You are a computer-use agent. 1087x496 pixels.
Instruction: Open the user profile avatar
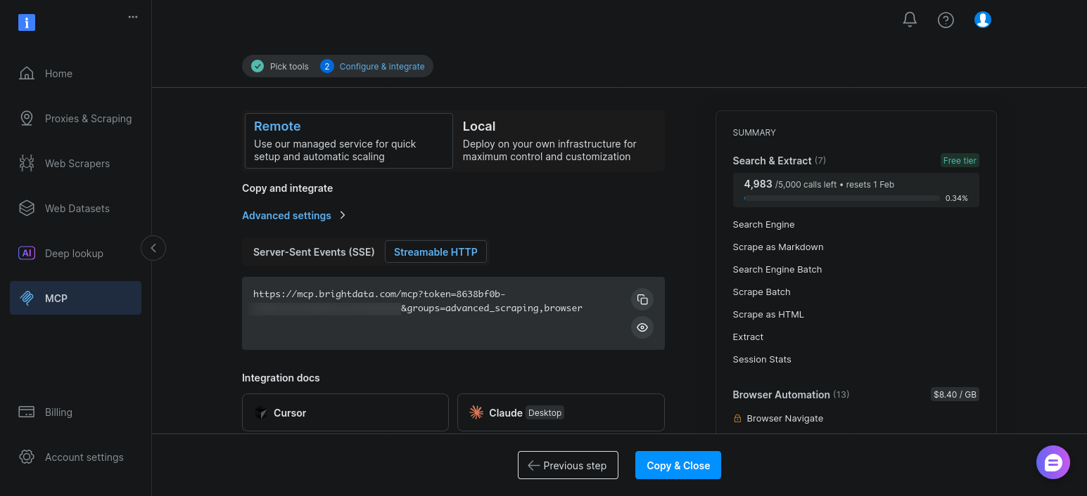[982, 20]
